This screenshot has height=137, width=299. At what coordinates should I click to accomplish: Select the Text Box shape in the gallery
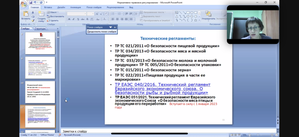[176, 13]
